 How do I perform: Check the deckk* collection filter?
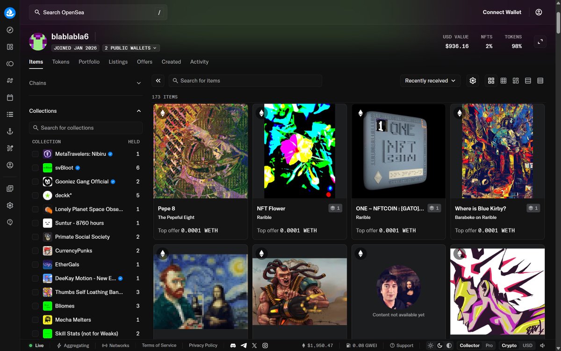35,195
